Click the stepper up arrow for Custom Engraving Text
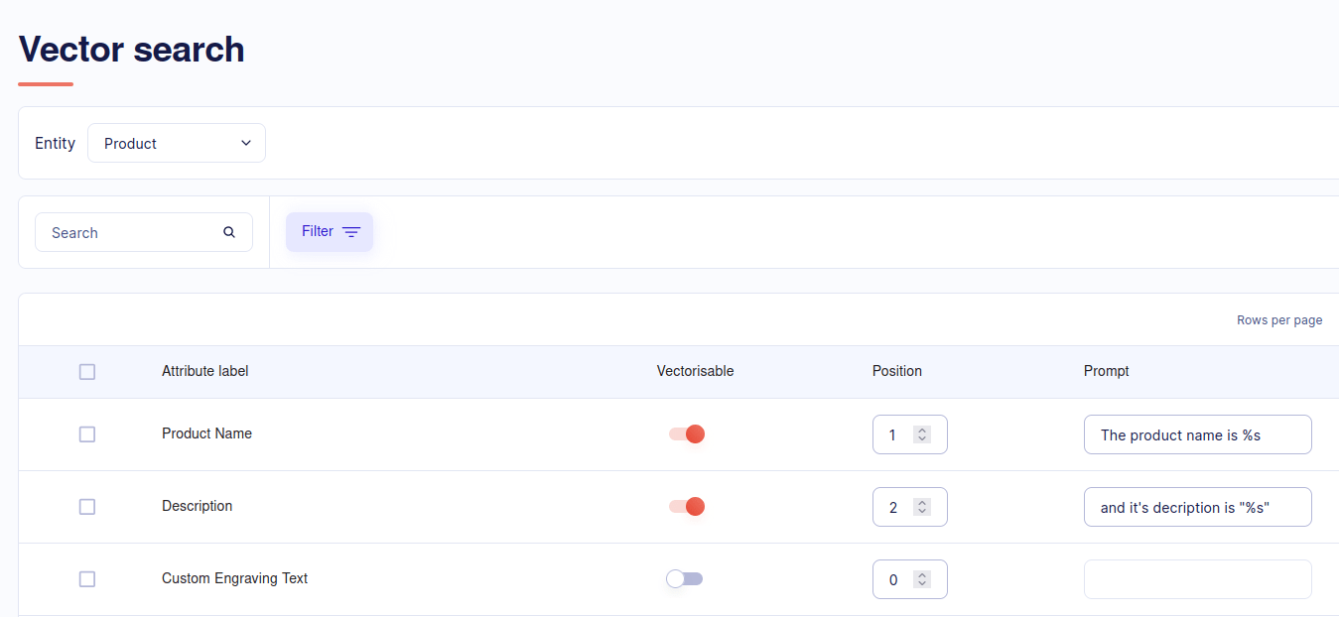Screen dimensions: 1339x617 pyautogui.click(x=921, y=574)
